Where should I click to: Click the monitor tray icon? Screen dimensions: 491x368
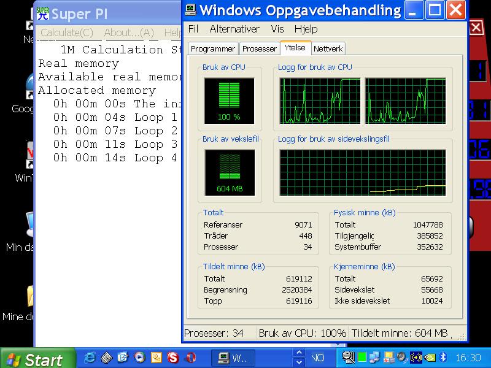point(348,357)
